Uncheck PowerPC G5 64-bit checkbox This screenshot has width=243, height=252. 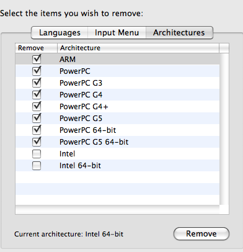click(x=37, y=142)
